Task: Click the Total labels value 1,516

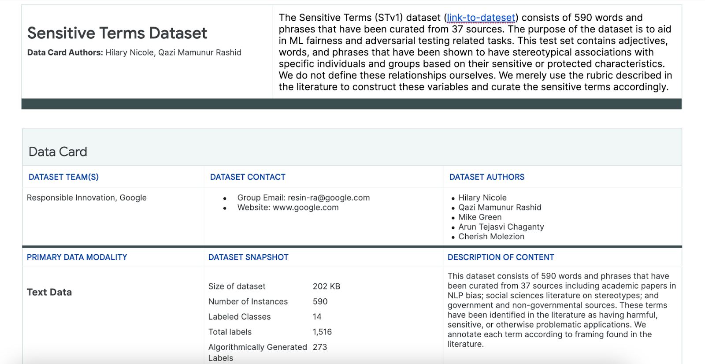Action: (322, 332)
